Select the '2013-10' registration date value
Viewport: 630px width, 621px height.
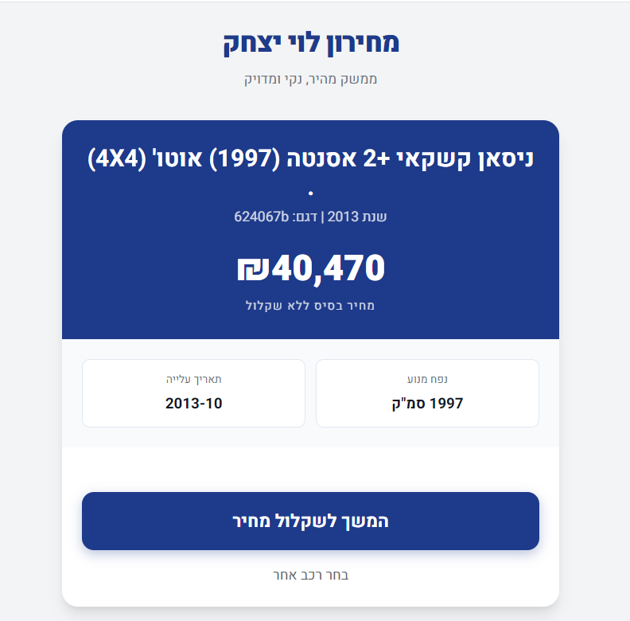pos(193,403)
